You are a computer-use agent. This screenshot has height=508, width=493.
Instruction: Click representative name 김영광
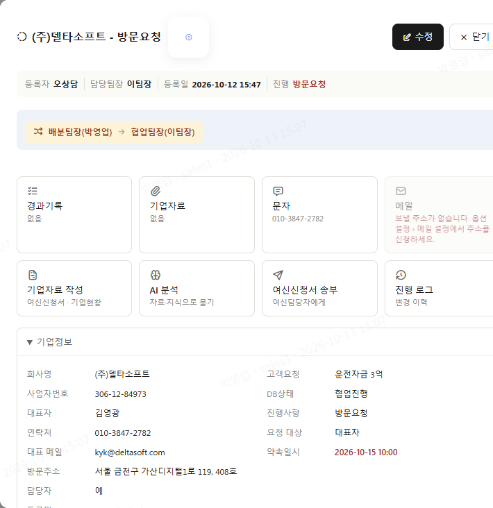[108, 413]
